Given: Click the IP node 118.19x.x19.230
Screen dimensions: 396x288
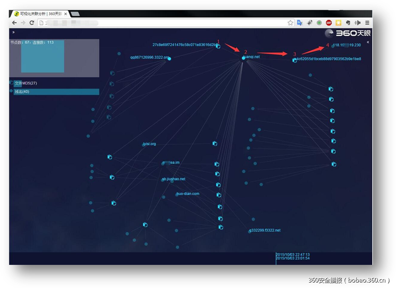Looking at the screenshot, I should (332, 46).
